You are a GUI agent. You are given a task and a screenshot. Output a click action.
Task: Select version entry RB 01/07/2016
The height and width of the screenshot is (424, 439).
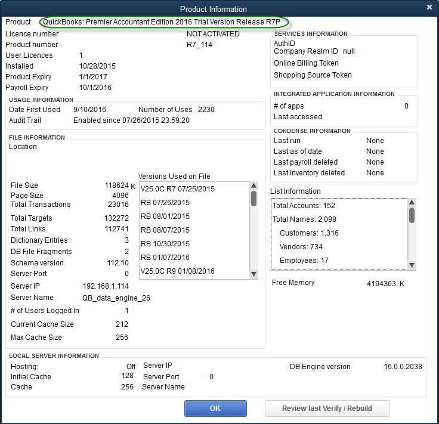click(165, 258)
